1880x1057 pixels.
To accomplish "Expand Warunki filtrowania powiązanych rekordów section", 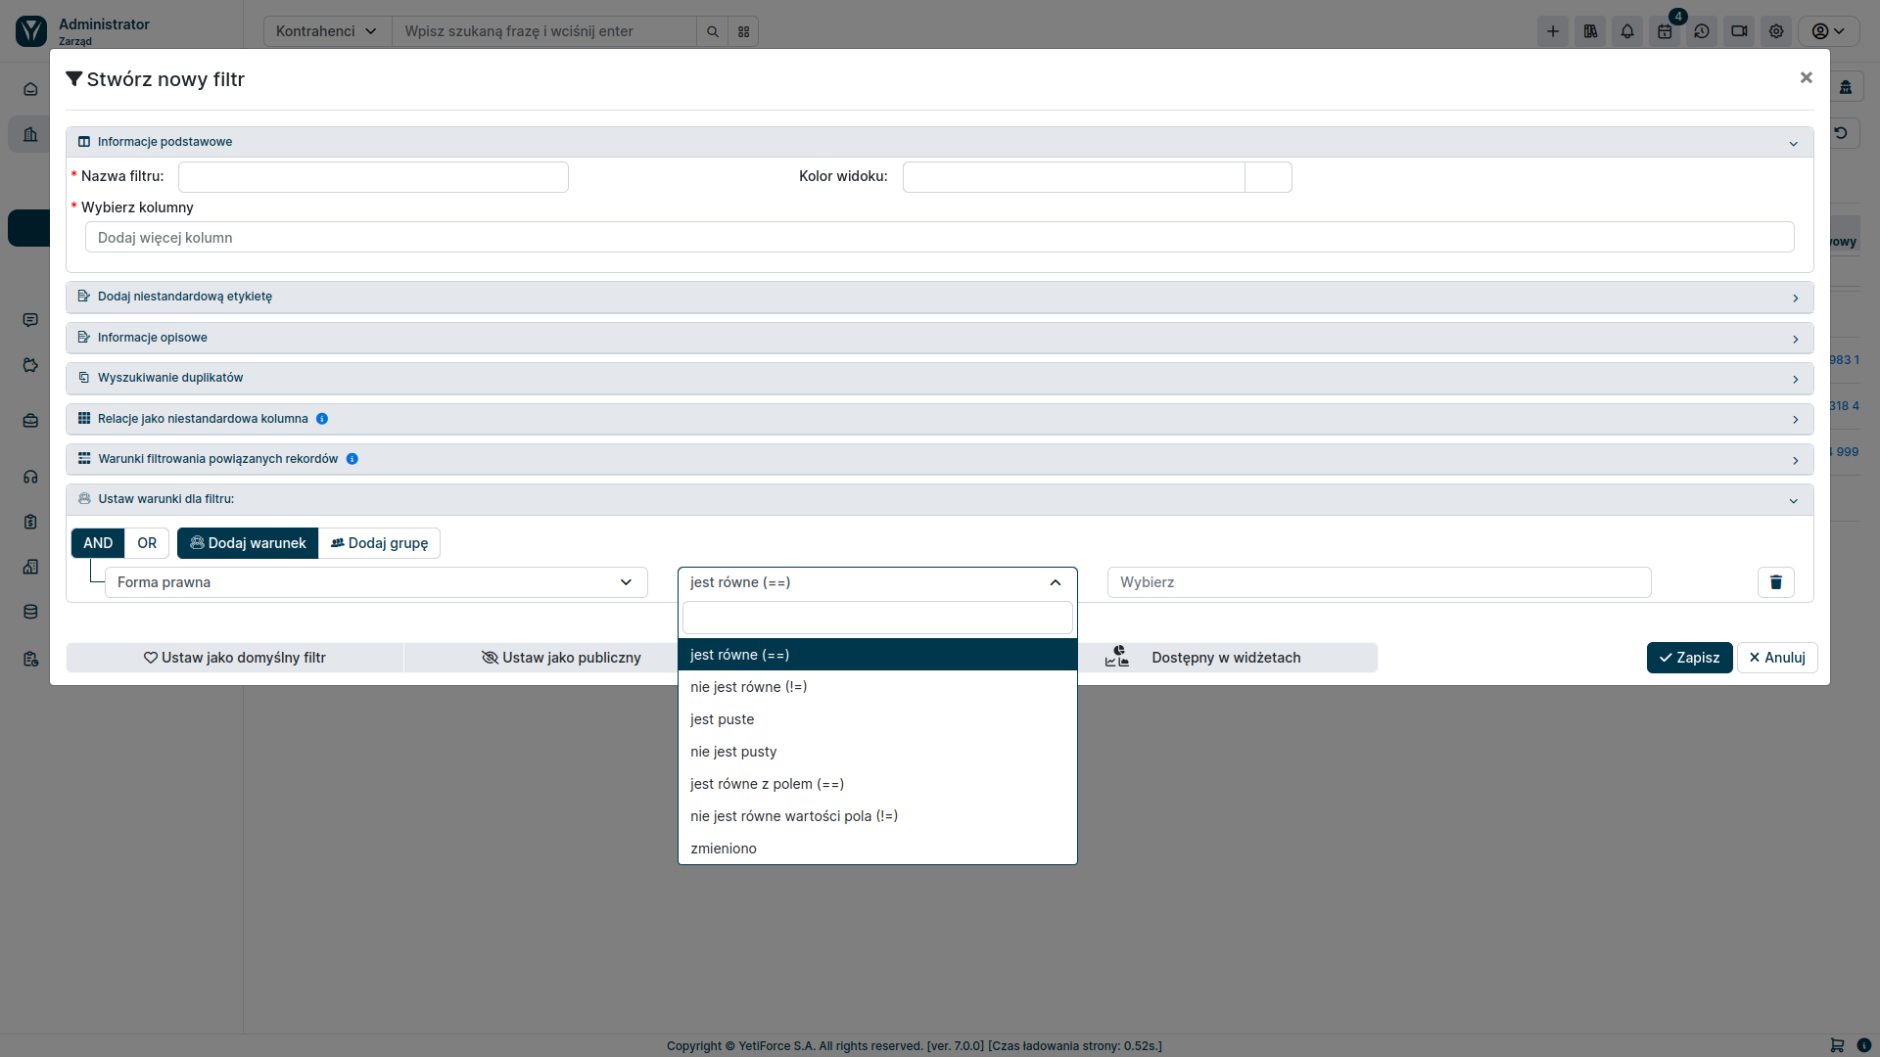I will (940, 460).
